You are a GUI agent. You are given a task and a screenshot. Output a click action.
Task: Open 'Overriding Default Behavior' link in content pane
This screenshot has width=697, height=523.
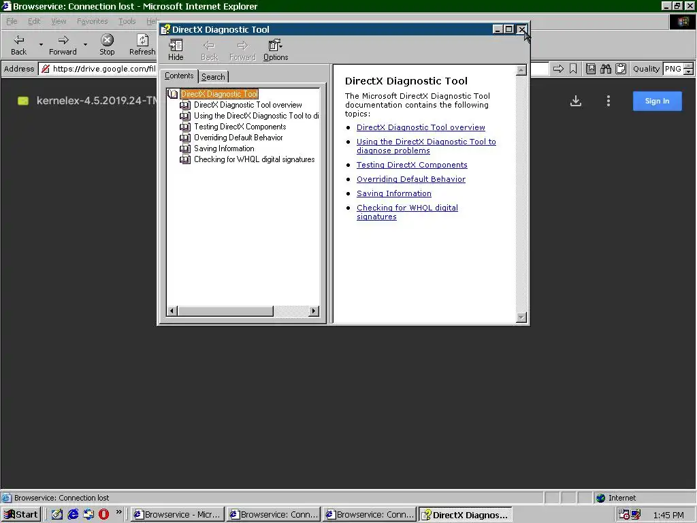point(410,179)
